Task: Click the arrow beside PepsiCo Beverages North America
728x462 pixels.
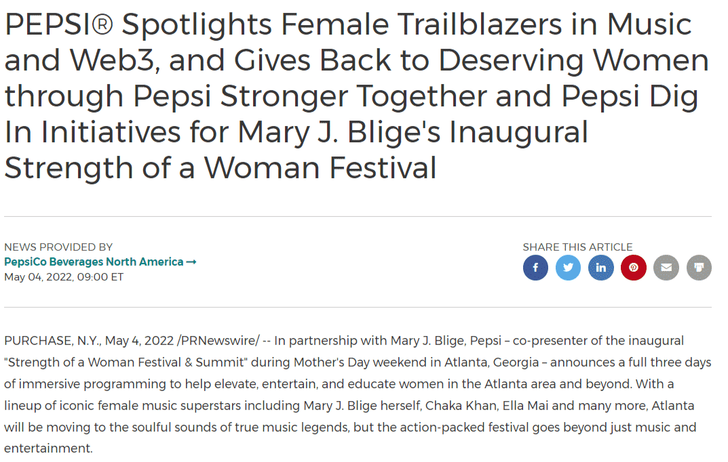Action: (191, 261)
